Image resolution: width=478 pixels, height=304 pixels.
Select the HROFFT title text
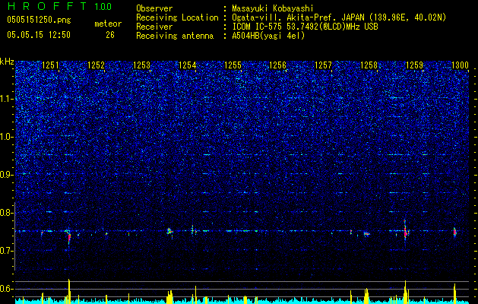point(47,6)
